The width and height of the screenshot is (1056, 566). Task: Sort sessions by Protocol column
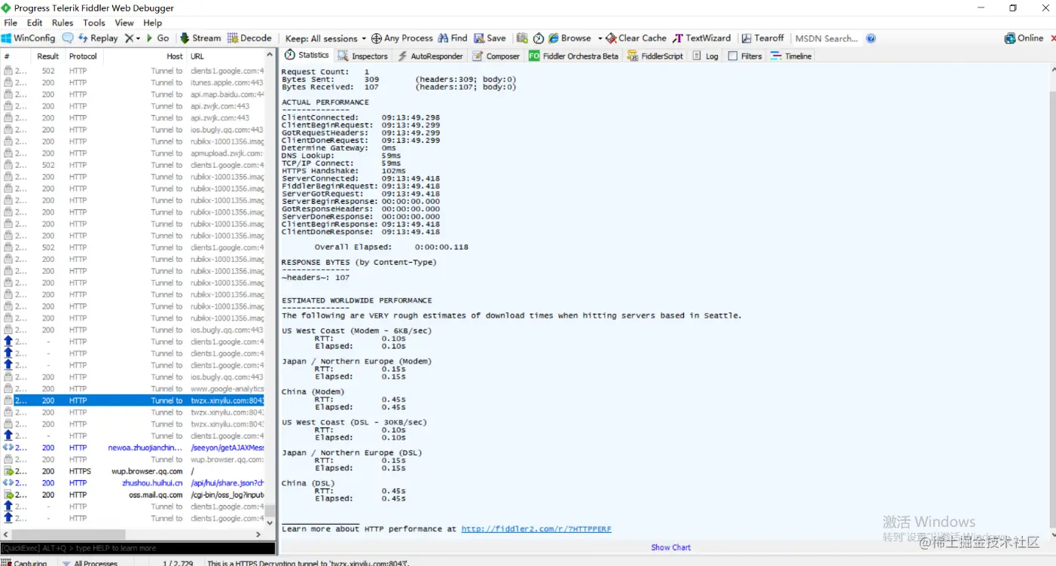(x=83, y=56)
